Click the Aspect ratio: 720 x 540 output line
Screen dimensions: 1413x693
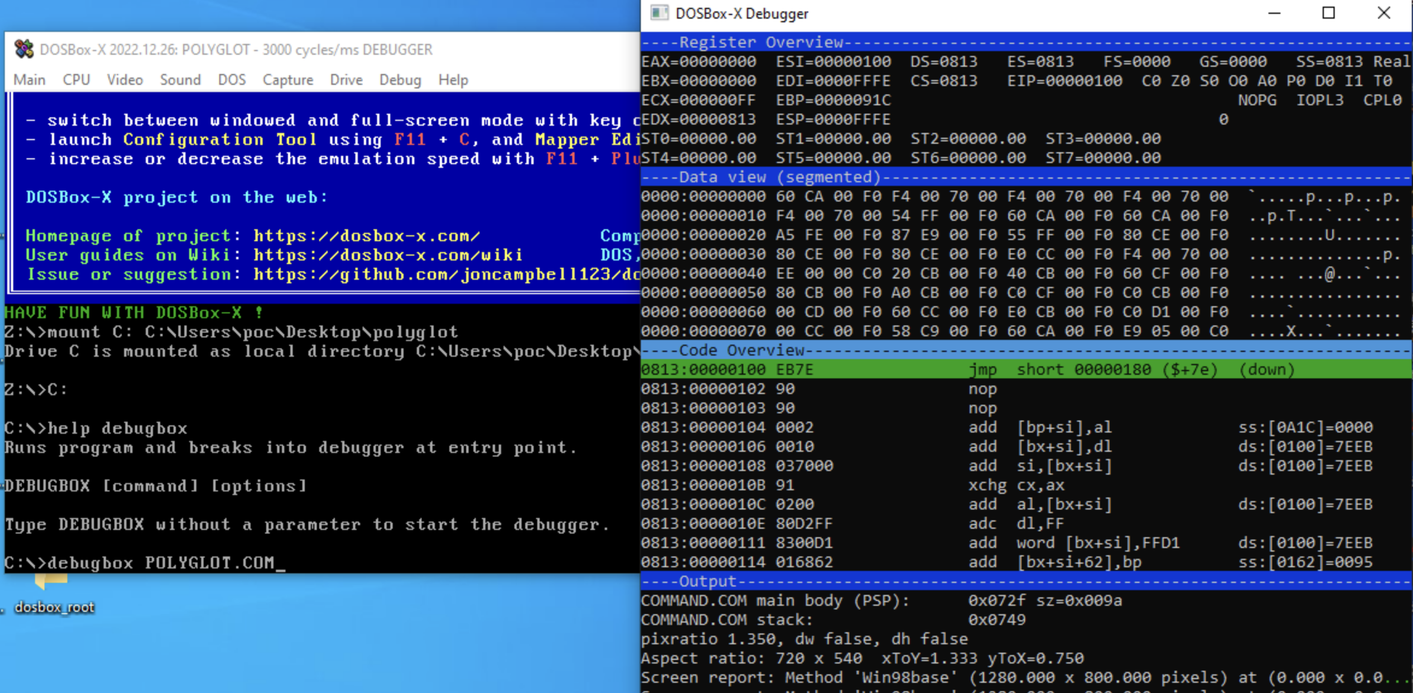(x=862, y=658)
